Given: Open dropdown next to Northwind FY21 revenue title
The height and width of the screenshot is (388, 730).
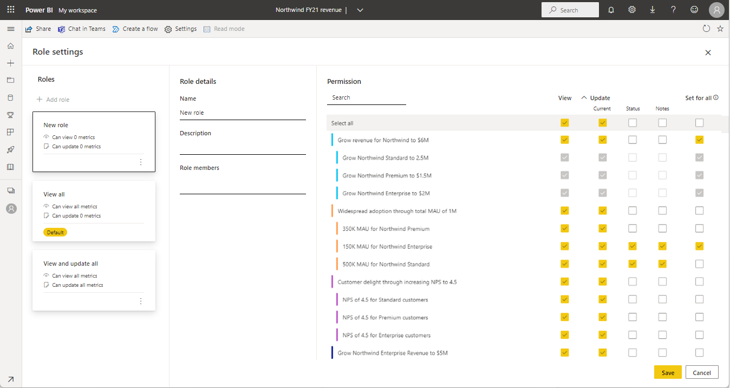Looking at the screenshot, I should (360, 10).
